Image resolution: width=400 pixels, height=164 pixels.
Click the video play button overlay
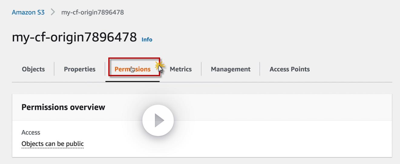[158, 120]
